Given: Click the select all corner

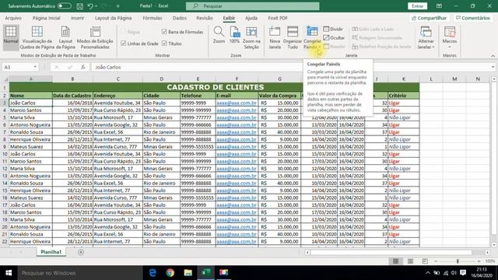Looking at the screenshot, I should pos(5,79).
